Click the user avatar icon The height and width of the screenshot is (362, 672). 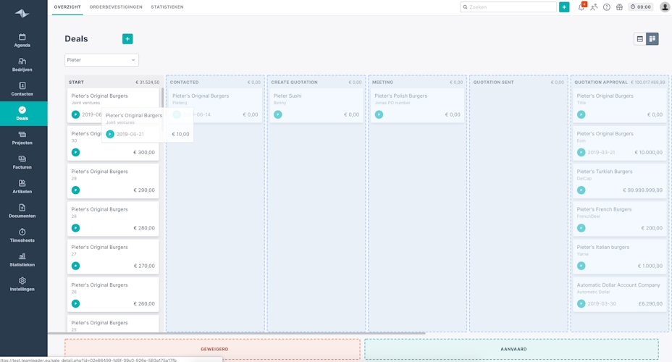[665, 7]
